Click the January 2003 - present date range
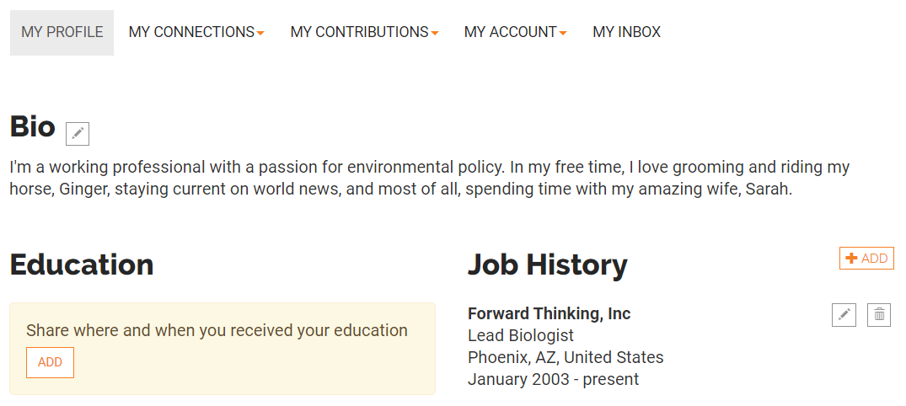 (x=554, y=379)
